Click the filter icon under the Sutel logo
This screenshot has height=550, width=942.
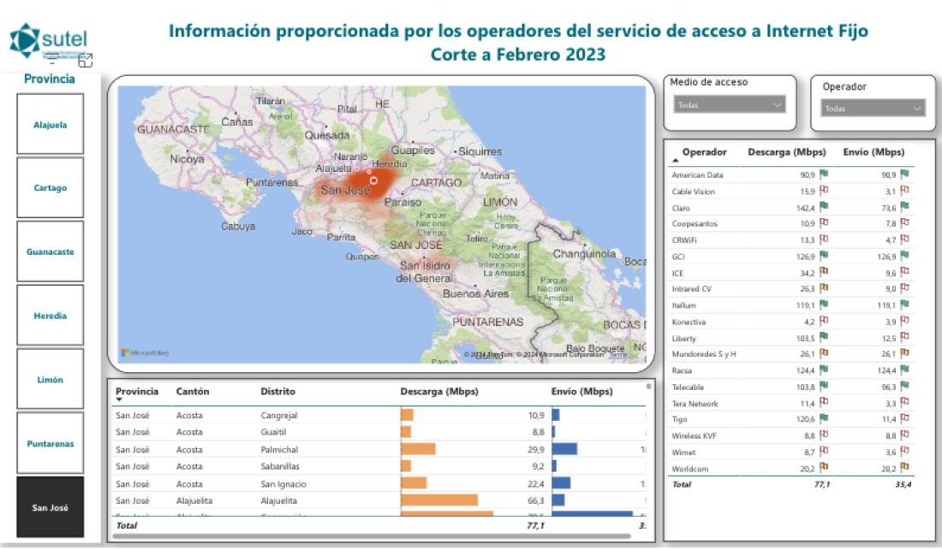(x=52, y=58)
